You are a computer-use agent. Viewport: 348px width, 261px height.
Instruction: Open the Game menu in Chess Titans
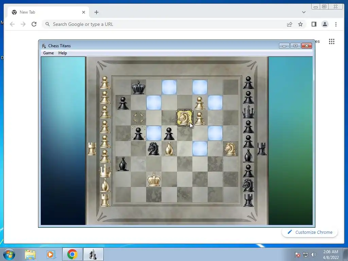pyautogui.click(x=48, y=53)
